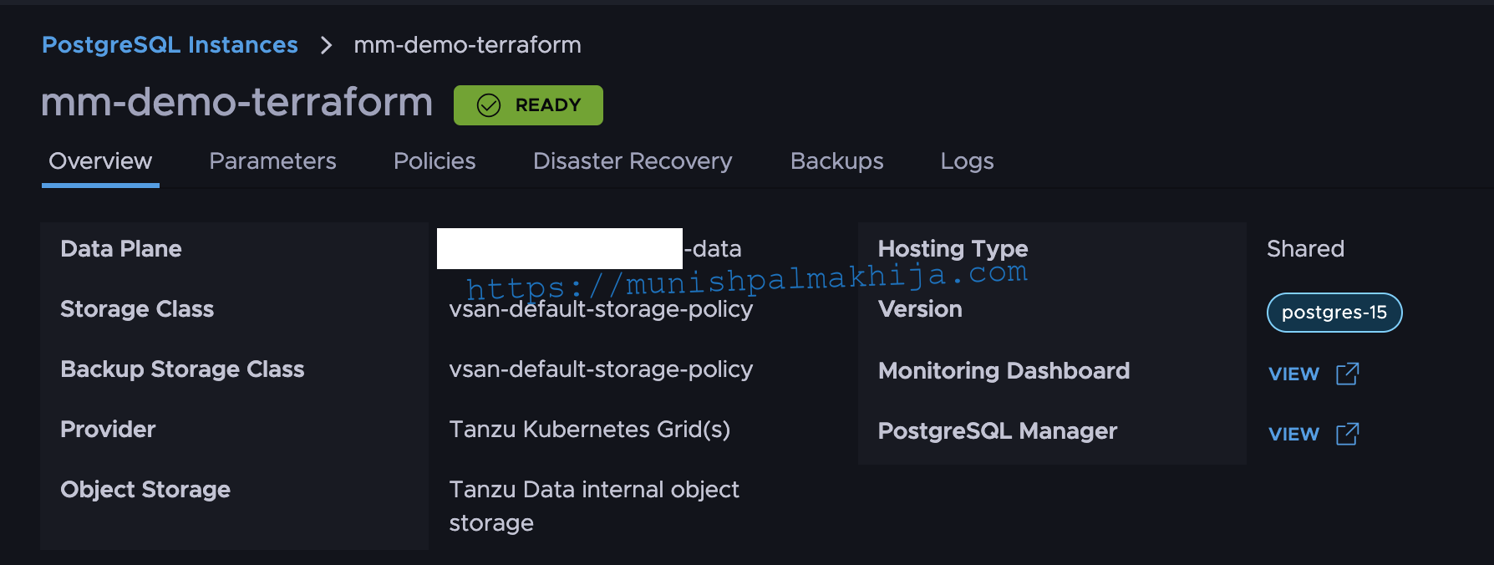
Task: Click the Backup Storage Class label
Action: coord(182,369)
